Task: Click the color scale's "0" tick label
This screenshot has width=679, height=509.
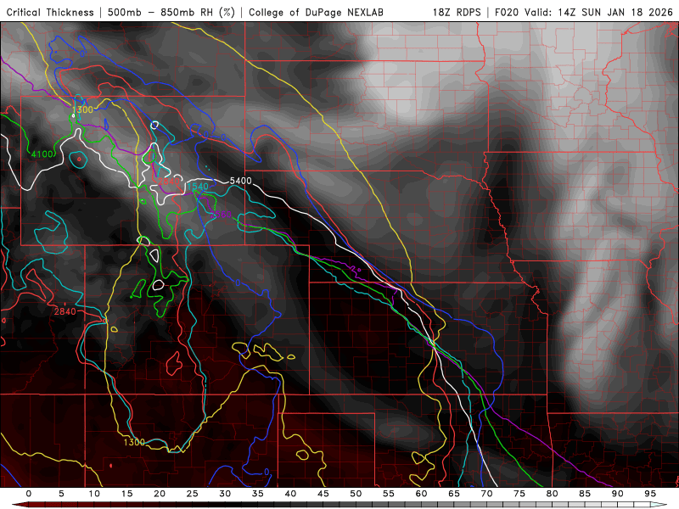Action: [x=29, y=494]
